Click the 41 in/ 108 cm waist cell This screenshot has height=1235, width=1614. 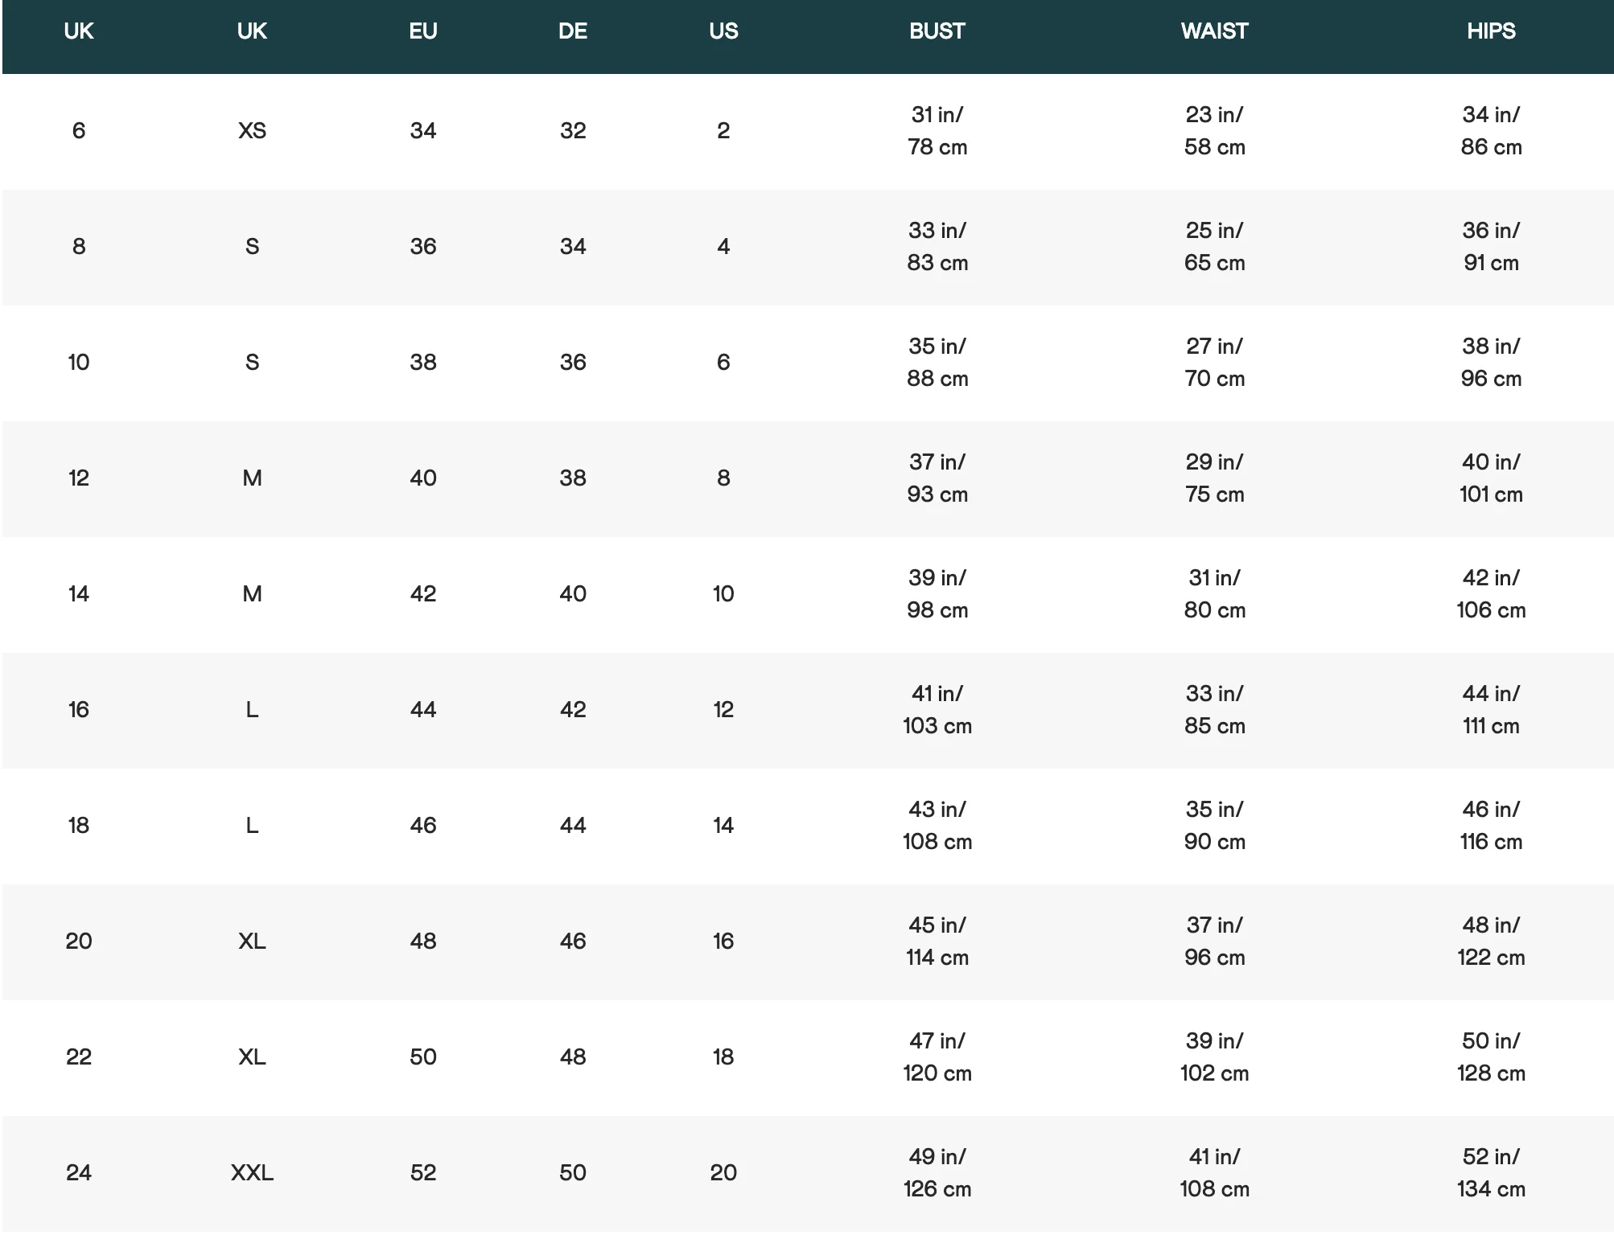[x=1214, y=1173]
